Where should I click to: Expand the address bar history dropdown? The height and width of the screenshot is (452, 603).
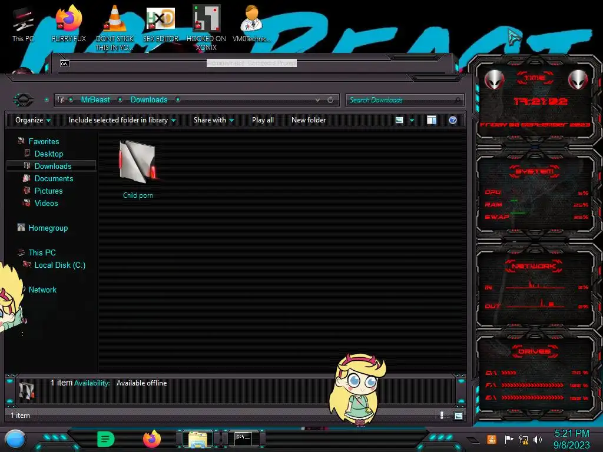point(317,100)
